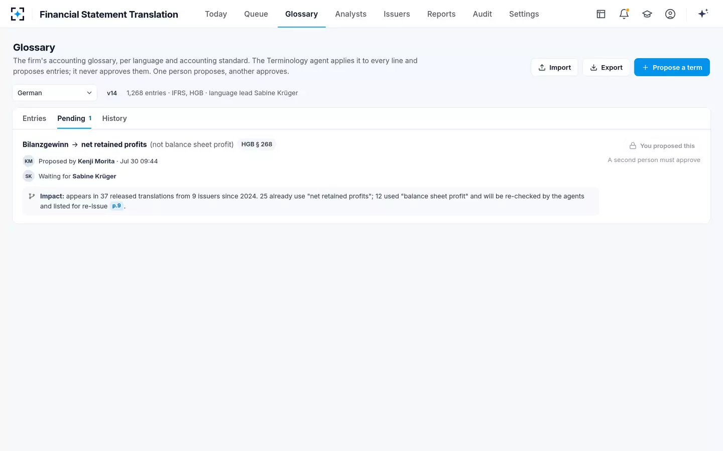Image resolution: width=723 pixels, height=451 pixels.
Task: Switch to the Entries tab
Action: click(34, 119)
